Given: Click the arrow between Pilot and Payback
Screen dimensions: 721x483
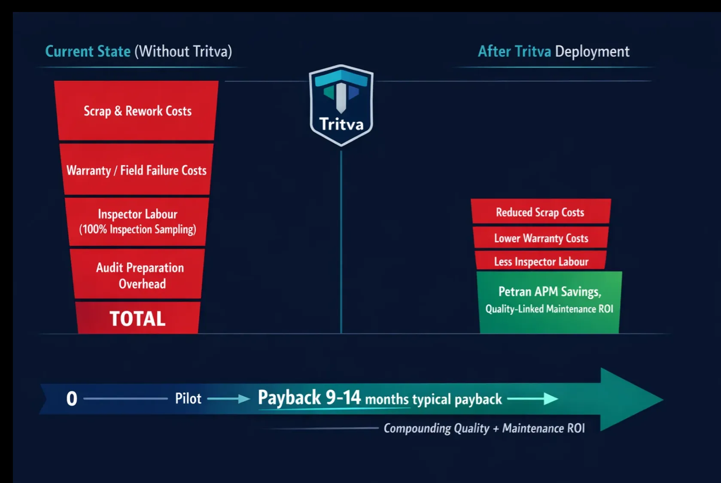Looking at the screenshot, I should coord(228,399).
